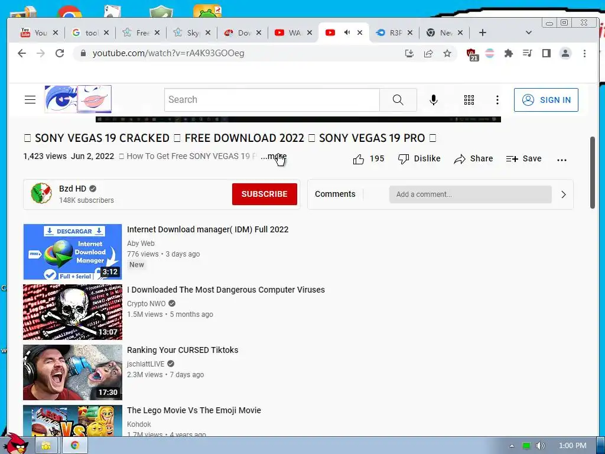
Task: Open the media control playlist icon
Action: click(x=528, y=53)
